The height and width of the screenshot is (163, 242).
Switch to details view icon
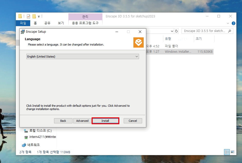point(227,152)
